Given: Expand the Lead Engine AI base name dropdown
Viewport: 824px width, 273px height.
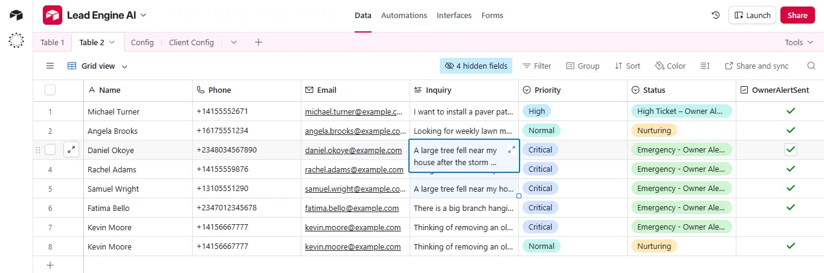Looking at the screenshot, I should point(143,15).
